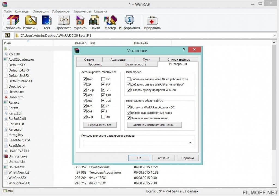Open the Параметры menu
Image resolution: width=279 pixels, height=196 pixels.
[x=81, y=11]
